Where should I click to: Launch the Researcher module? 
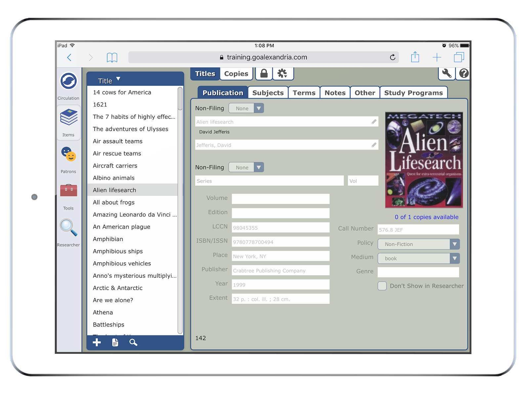68,228
